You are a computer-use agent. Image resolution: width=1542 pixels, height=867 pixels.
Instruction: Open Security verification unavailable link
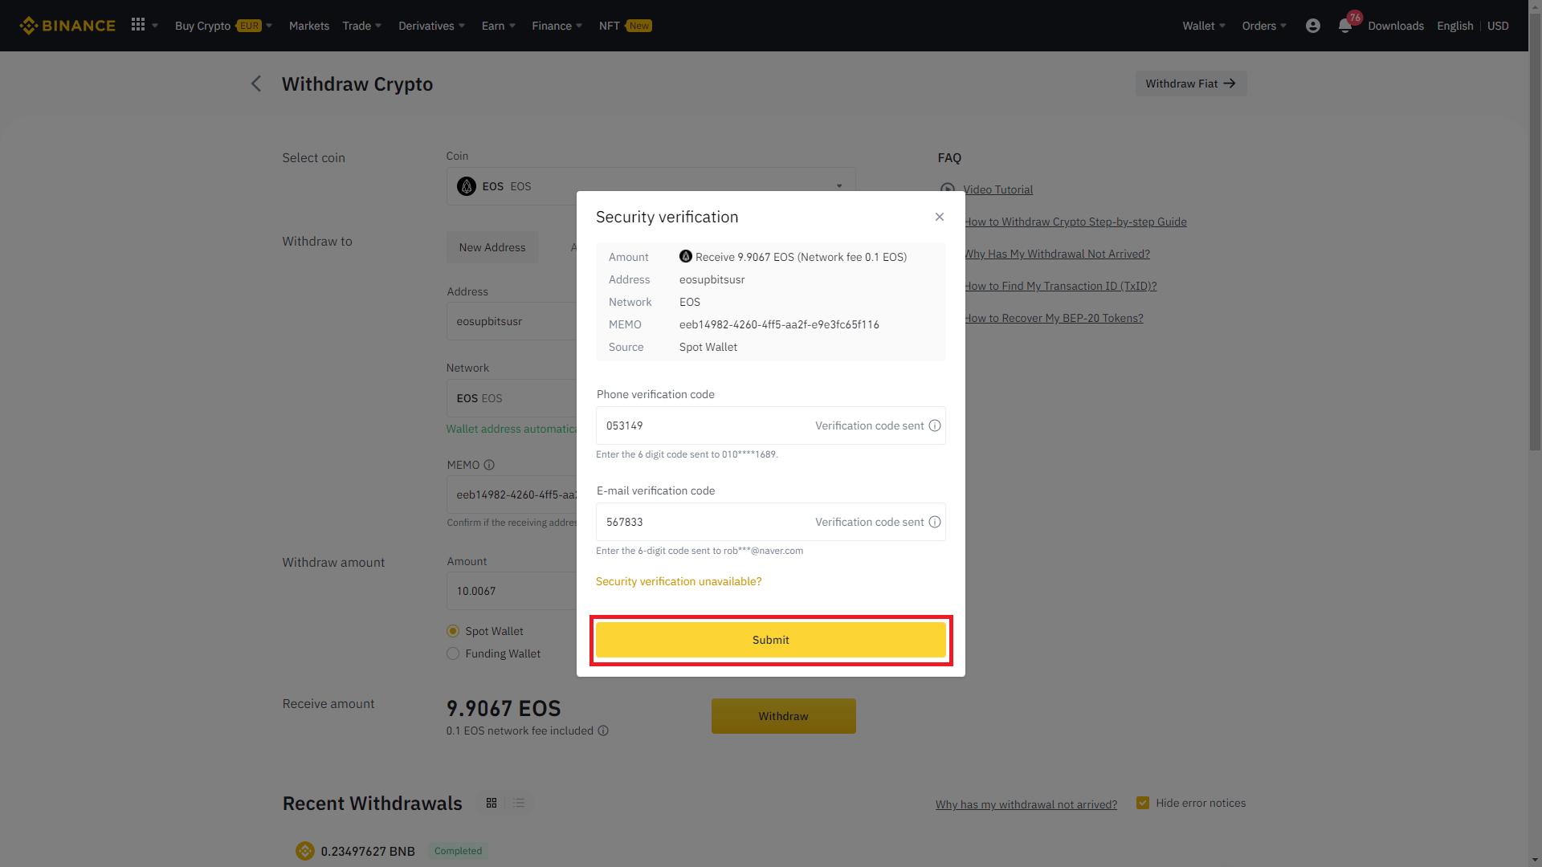[x=679, y=581]
